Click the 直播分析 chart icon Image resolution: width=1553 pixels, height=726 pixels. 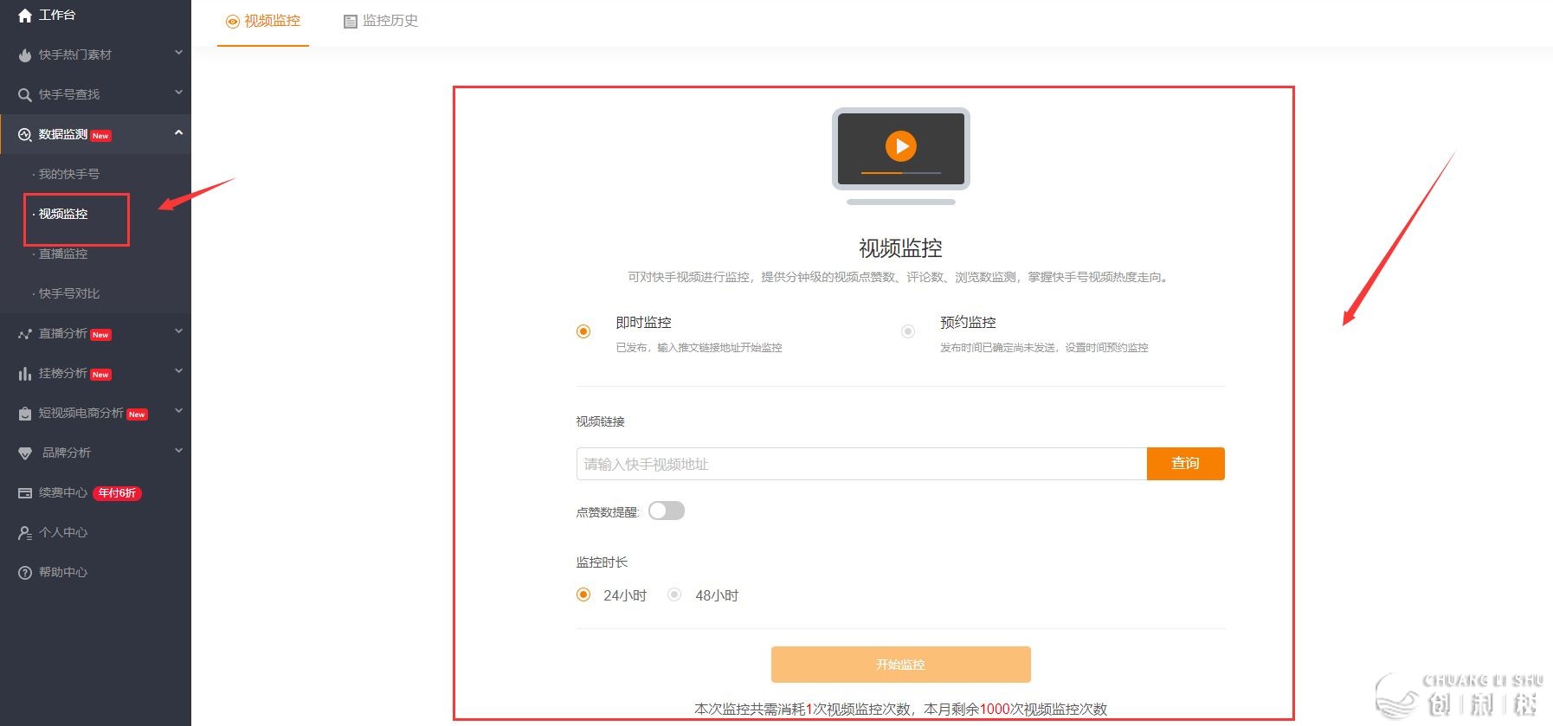(x=25, y=334)
